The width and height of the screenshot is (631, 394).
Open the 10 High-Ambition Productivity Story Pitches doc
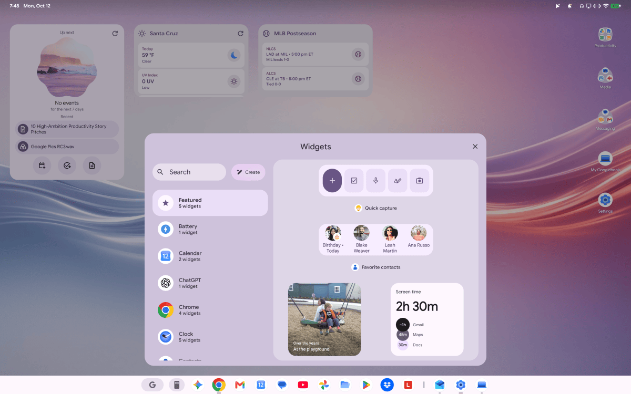pos(67,129)
